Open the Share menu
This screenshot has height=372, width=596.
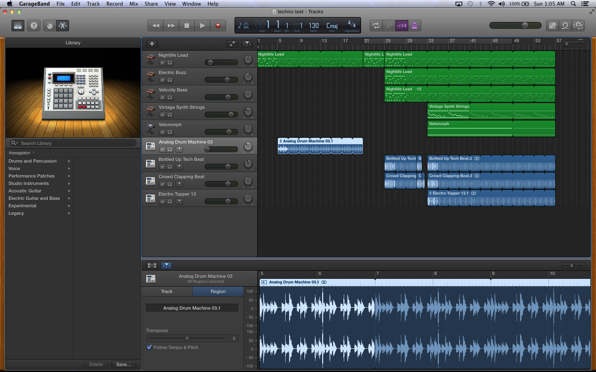151,4
